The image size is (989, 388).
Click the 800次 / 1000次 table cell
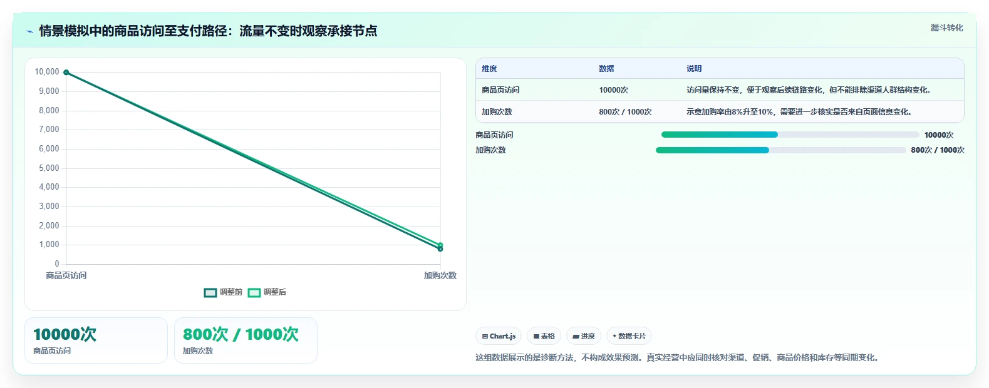[625, 112]
